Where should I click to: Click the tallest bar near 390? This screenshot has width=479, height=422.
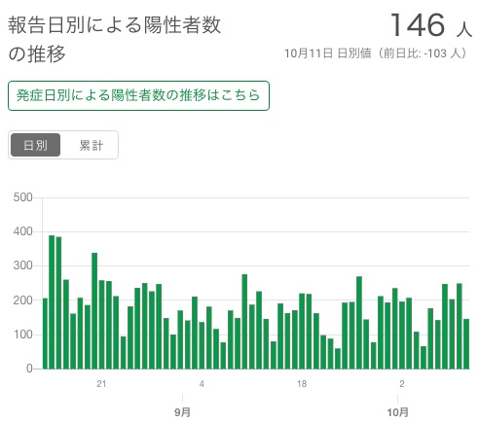[52, 302]
